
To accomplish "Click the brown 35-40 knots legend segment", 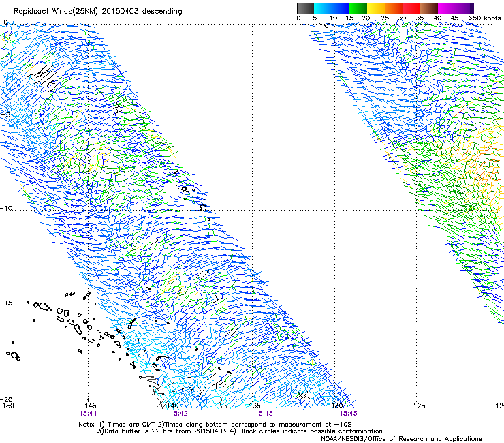I will coord(429,8).
